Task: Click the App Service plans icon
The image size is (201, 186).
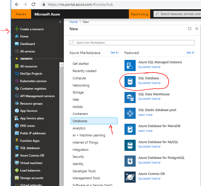Action: coord(17,118)
